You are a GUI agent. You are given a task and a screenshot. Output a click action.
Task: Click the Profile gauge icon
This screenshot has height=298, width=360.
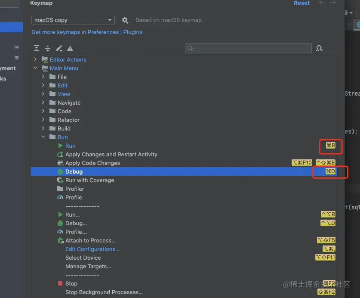(x=60, y=198)
